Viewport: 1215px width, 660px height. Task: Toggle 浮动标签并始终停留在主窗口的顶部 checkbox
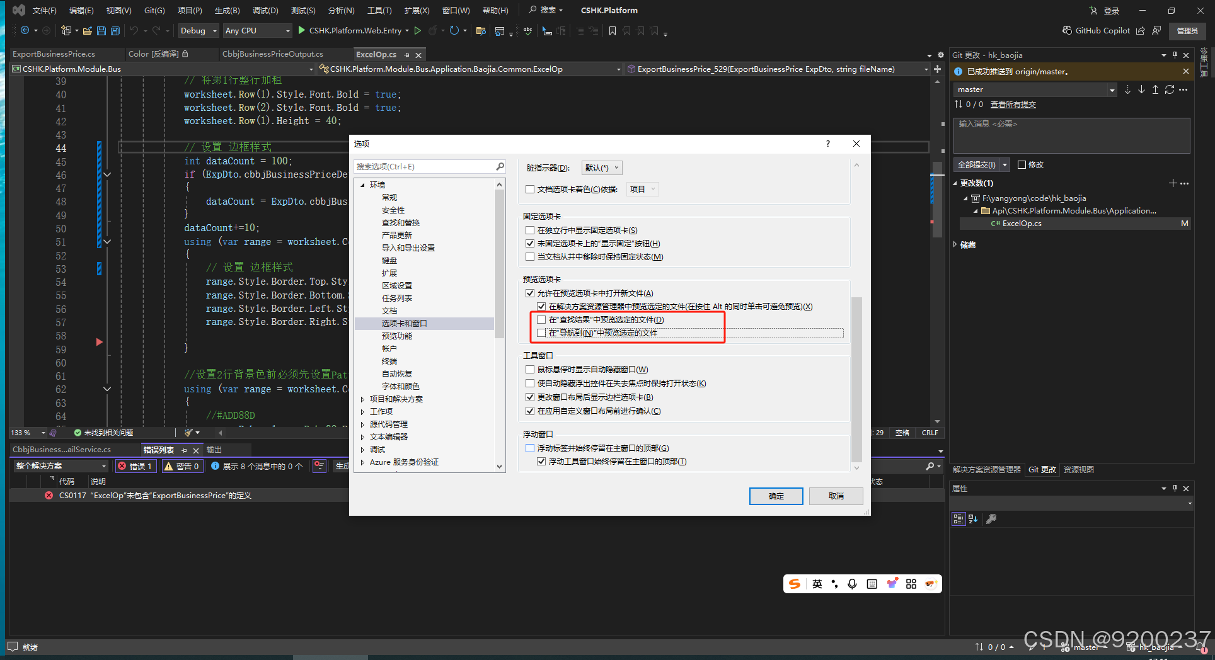click(530, 448)
